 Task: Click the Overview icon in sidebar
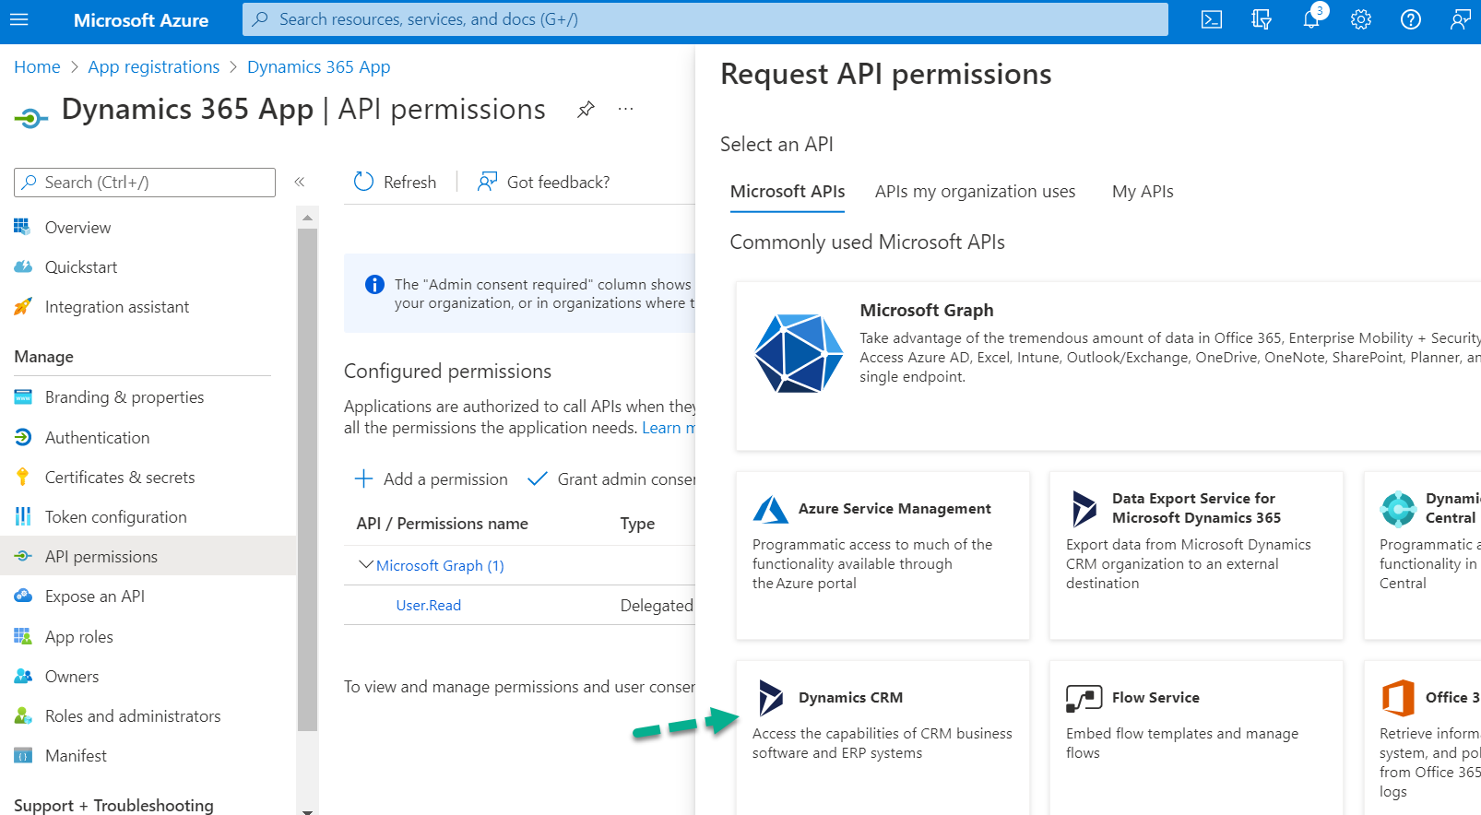23,227
